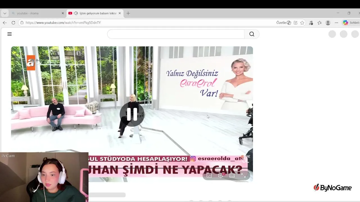The image size is (360, 202).
Task: Add this page to favorites star icon
Action: [x=302, y=23]
